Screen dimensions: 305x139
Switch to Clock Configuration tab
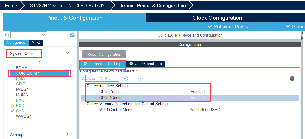coord(217,18)
